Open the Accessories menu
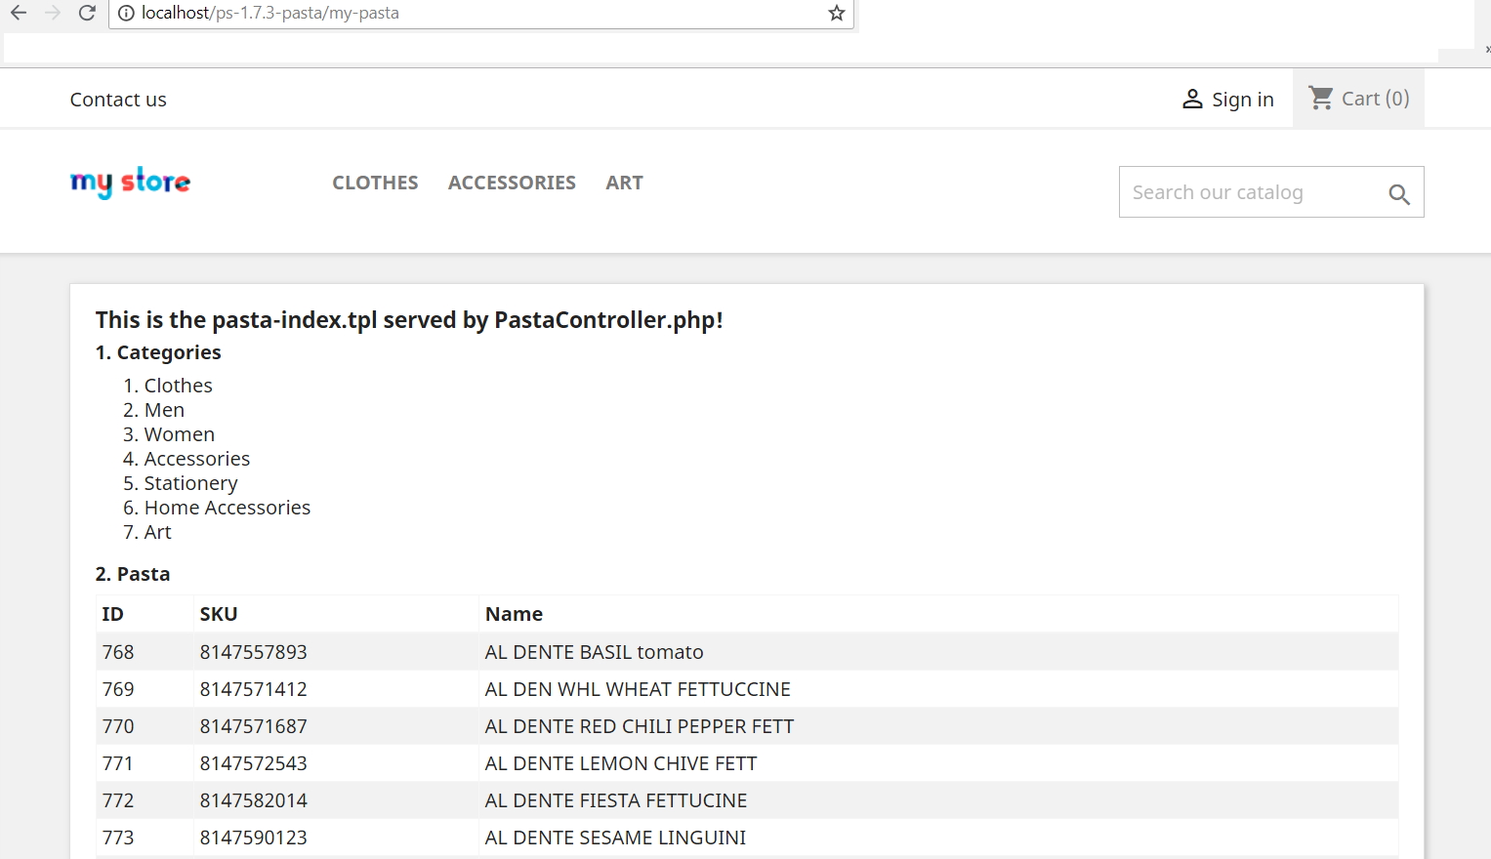 pyautogui.click(x=512, y=183)
